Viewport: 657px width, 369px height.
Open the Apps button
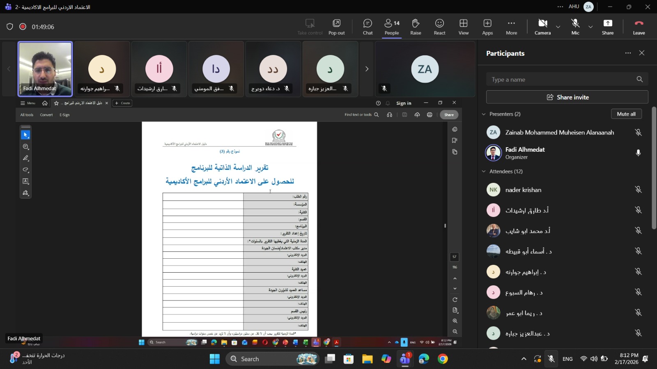[487, 27]
